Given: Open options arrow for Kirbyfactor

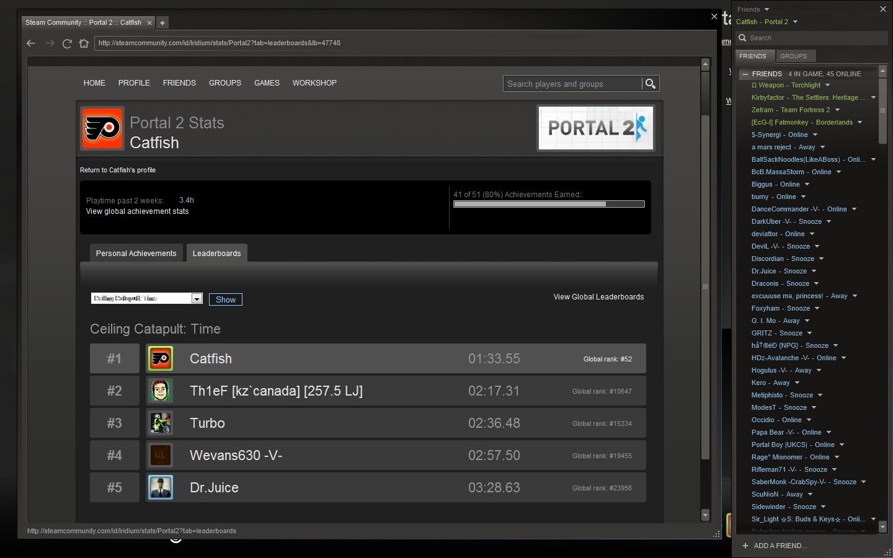Looking at the screenshot, I should click(x=873, y=97).
